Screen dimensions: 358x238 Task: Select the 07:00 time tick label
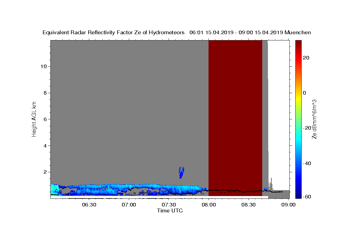pyautogui.click(x=129, y=205)
